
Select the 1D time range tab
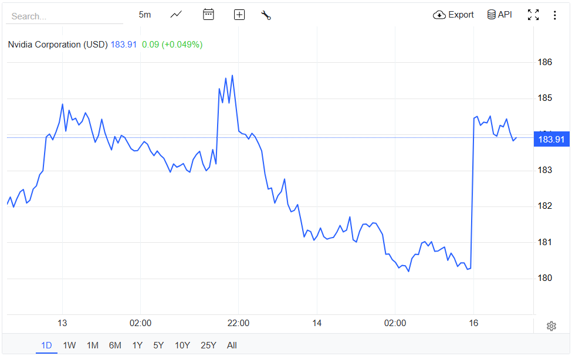(x=46, y=345)
